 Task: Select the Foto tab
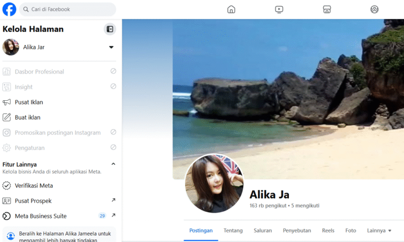click(x=350, y=230)
